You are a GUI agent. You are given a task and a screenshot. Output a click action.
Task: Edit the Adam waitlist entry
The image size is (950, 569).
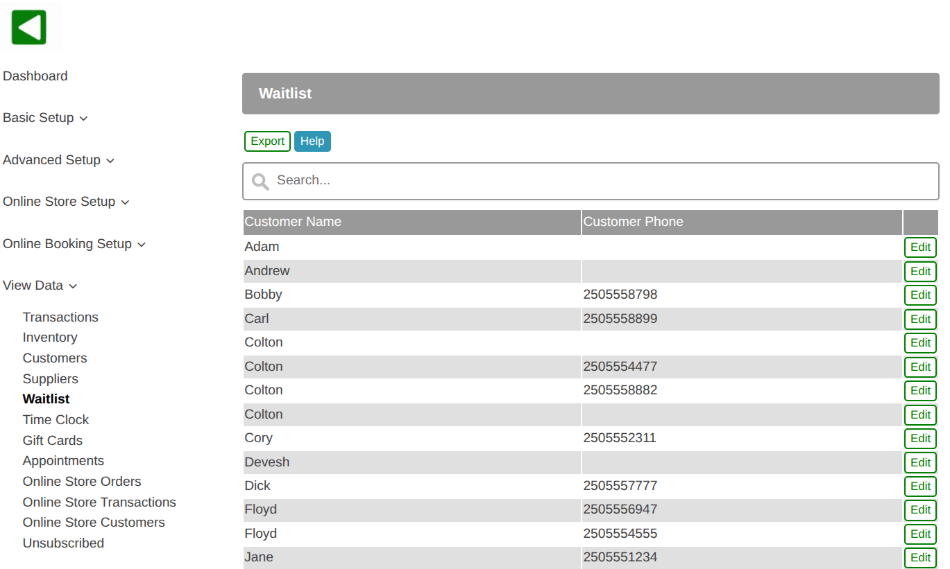920,247
